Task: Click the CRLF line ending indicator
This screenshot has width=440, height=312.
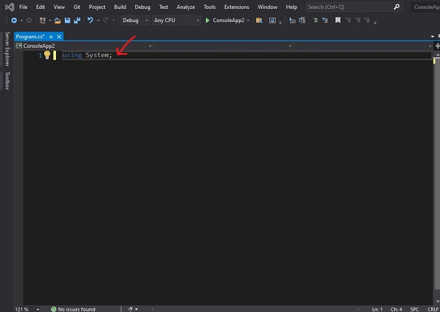Action: pyautogui.click(x=432, y=309)
